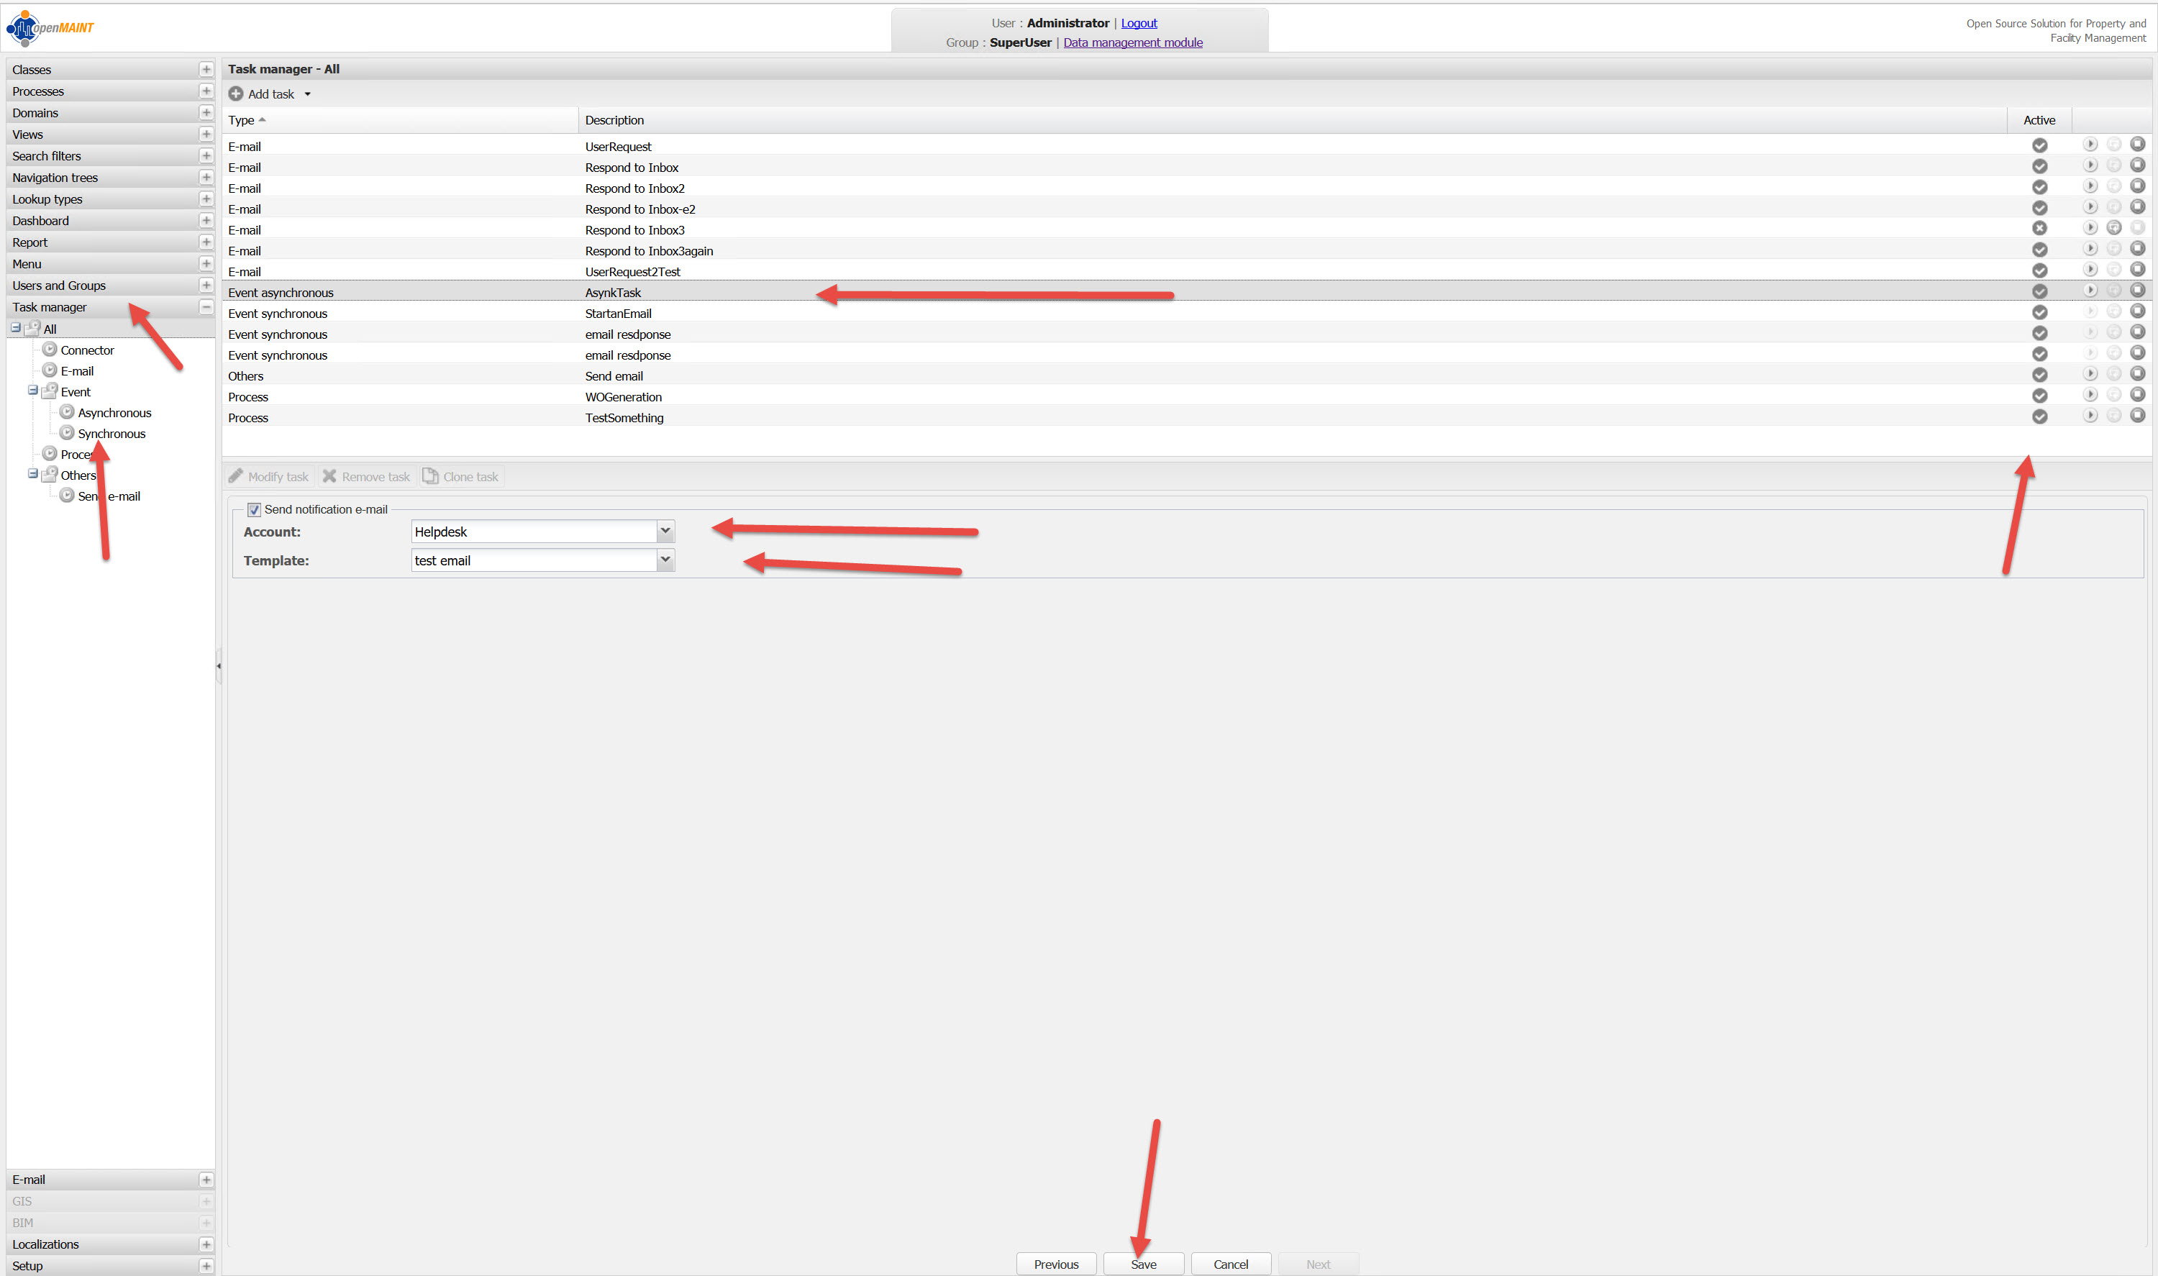Click the Add task plus icon

(235, 94)
